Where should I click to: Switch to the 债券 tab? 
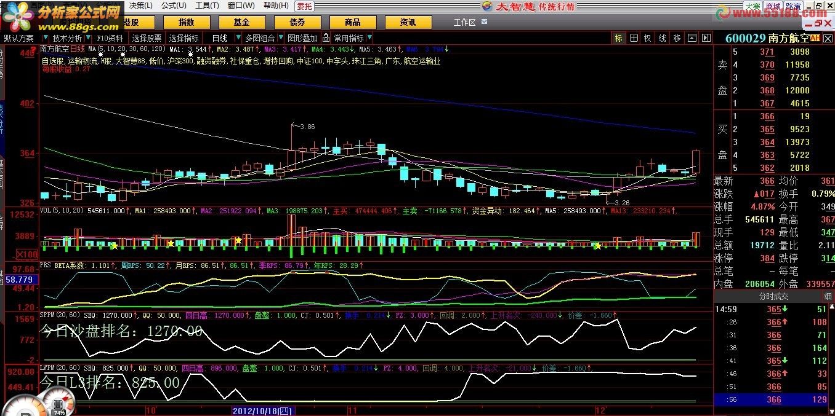pyautogui.click(x=297, y=22)
